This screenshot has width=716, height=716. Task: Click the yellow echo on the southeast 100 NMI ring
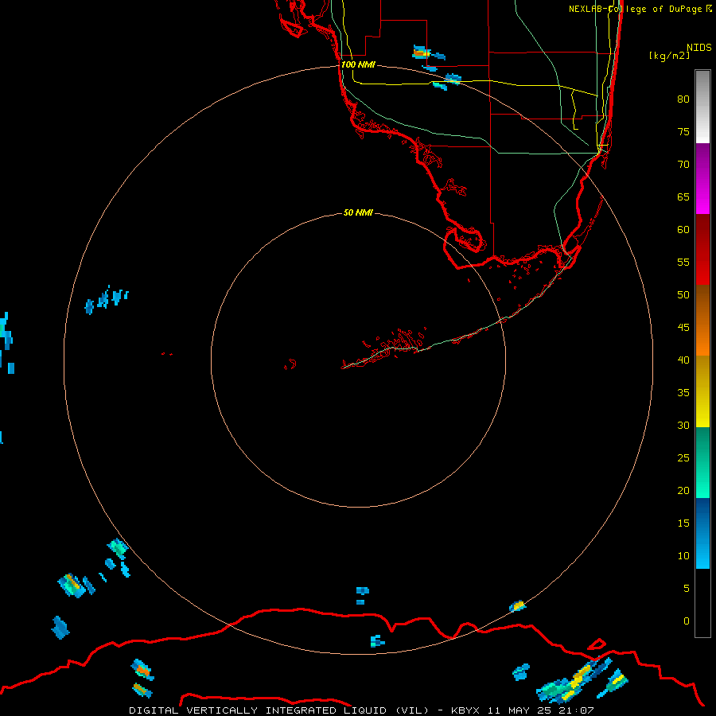click(518, 606)
